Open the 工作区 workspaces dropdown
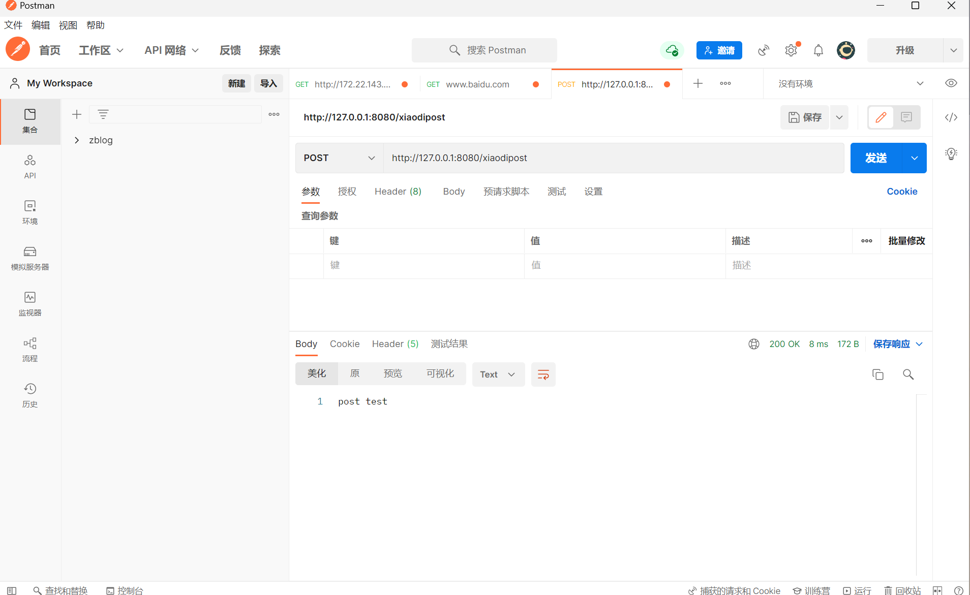 coord(101,50)
